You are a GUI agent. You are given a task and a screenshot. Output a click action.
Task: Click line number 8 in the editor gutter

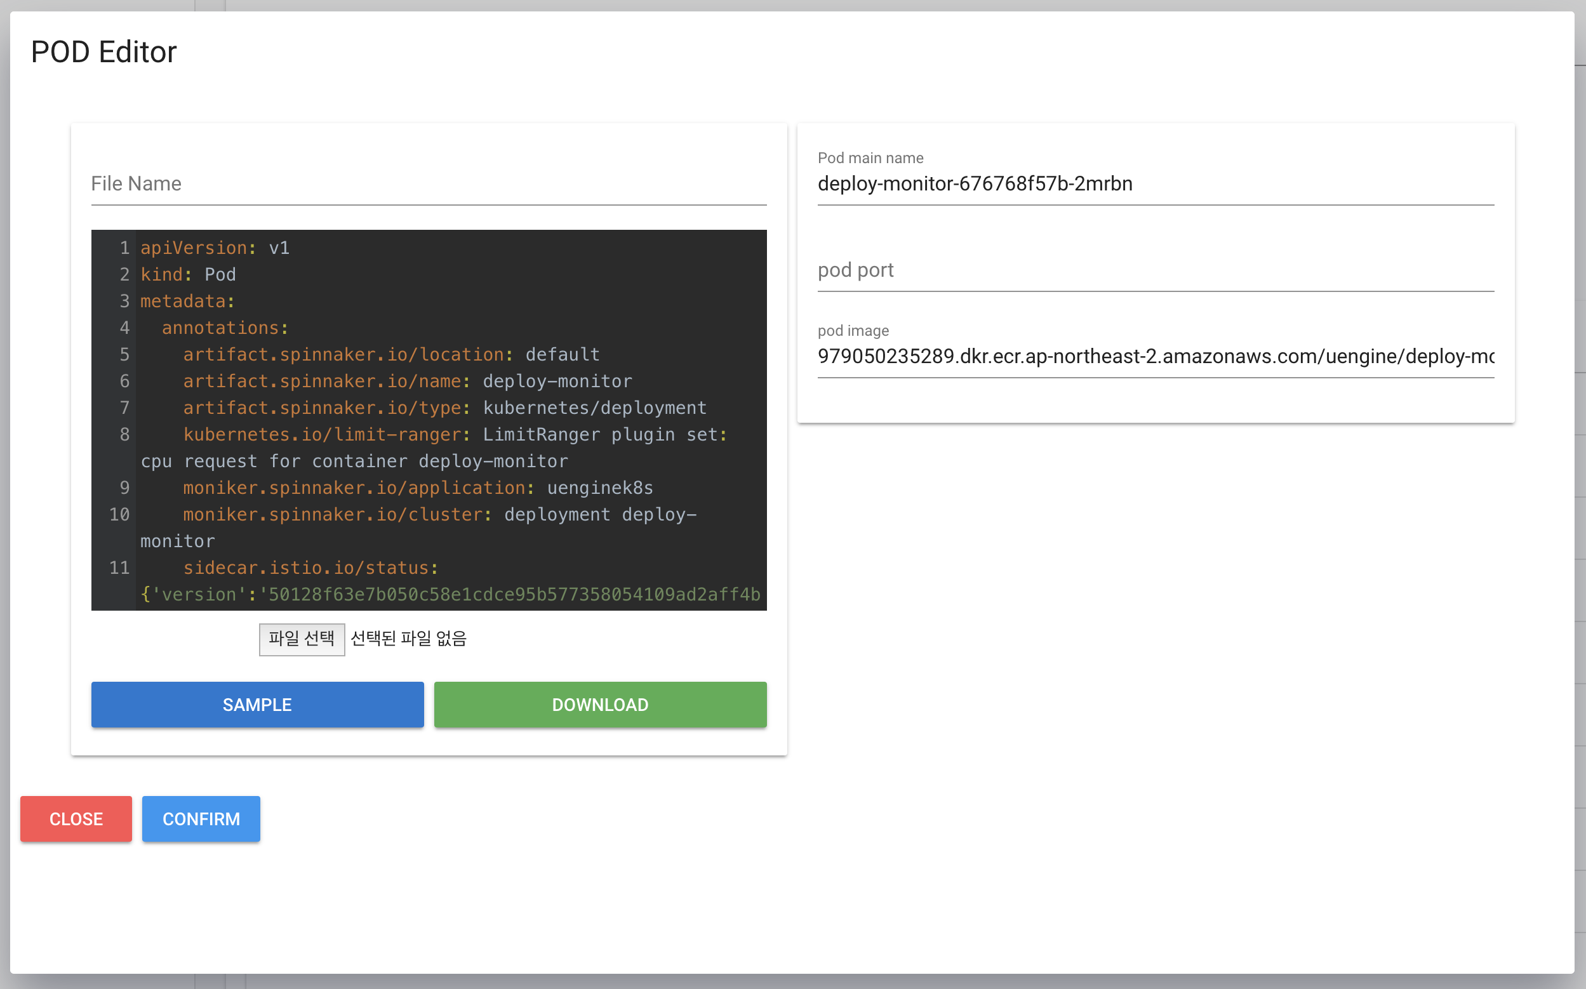pos(124,434)
